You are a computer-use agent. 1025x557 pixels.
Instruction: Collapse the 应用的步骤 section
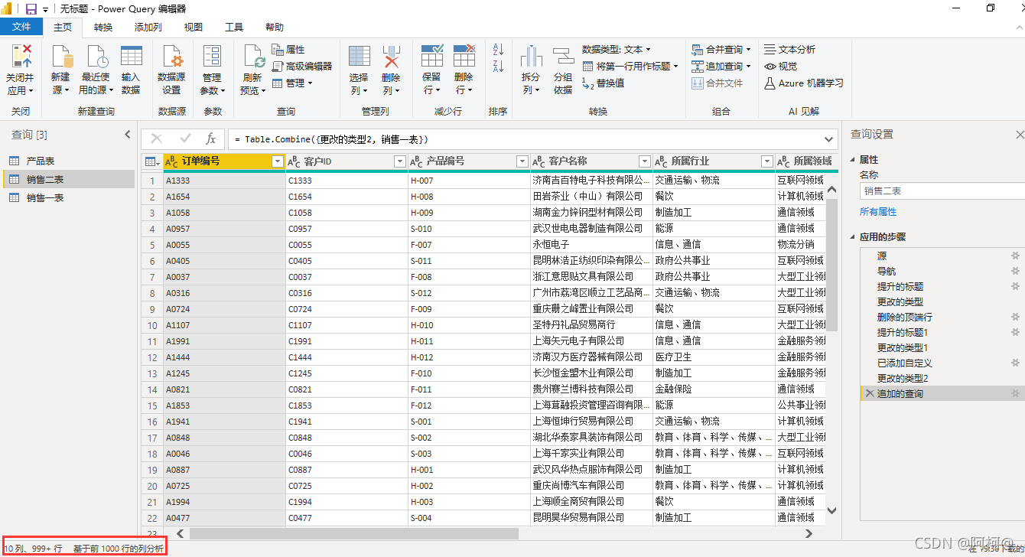[x=854, y=237]
